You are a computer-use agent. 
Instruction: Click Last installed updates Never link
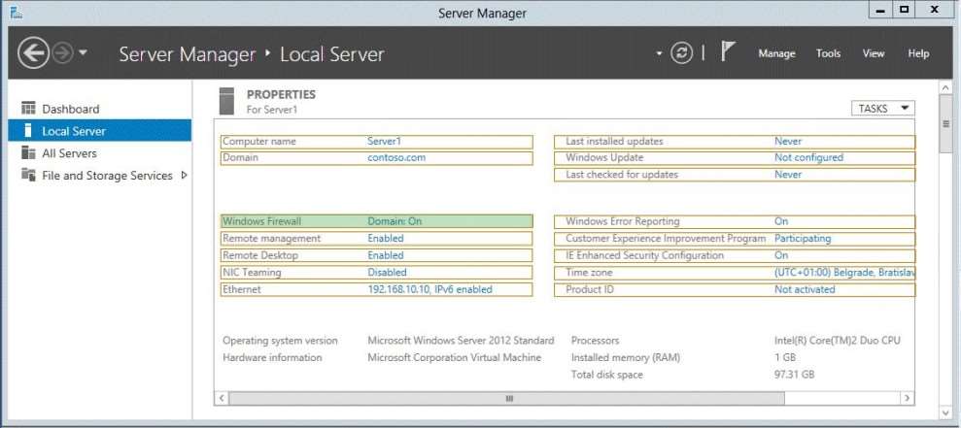[788, 142]
